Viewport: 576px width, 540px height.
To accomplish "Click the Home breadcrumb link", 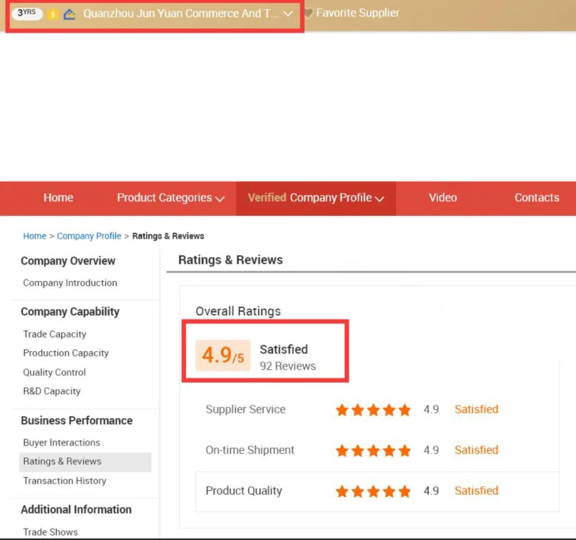I will click(x=35, y=236).
